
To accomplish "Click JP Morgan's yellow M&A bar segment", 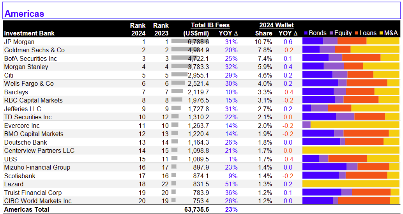I will pos(383,41).
